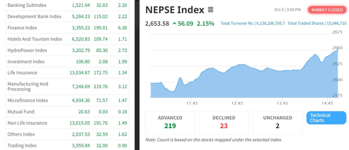Click the Market Closed status badge
The image size is (349, 150).
coord(327,10)
